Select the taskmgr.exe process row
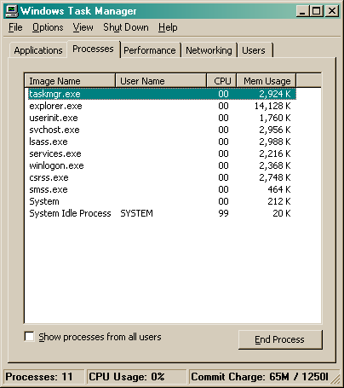This screenshot has height=388, width=344. click(162, 94)
